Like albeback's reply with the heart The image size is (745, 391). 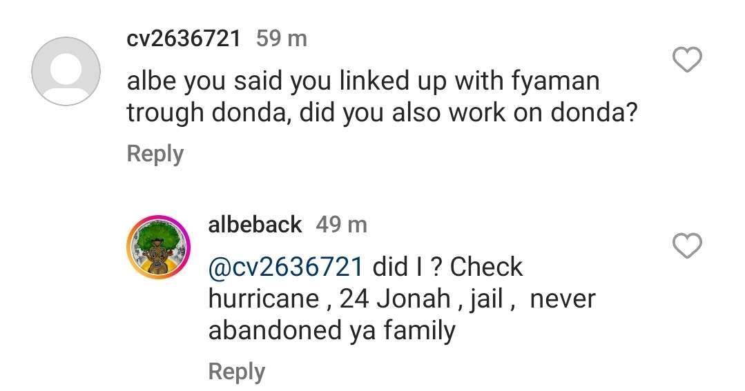[687, 245]
